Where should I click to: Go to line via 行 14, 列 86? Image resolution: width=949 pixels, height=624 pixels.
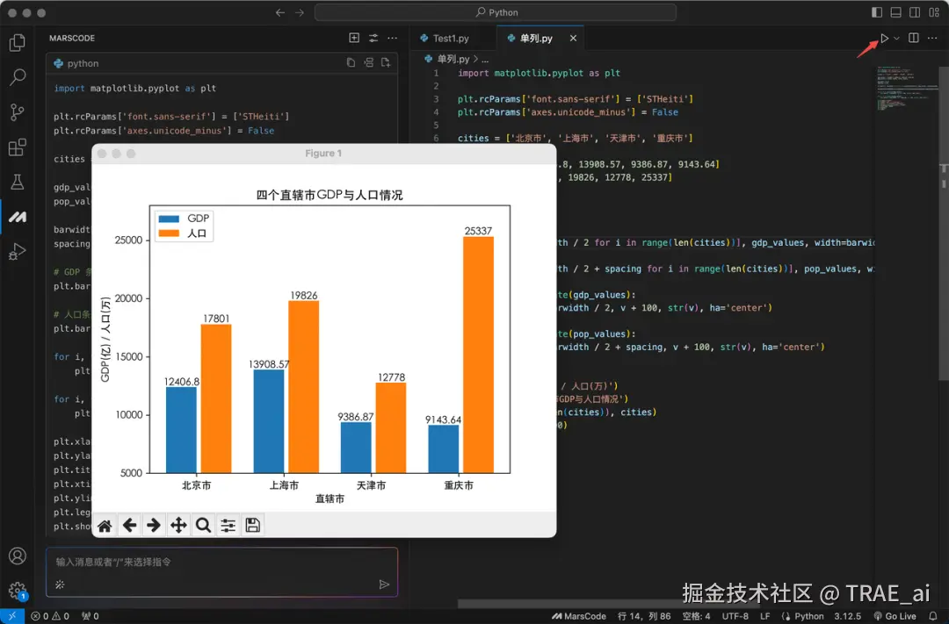(644, 616)
